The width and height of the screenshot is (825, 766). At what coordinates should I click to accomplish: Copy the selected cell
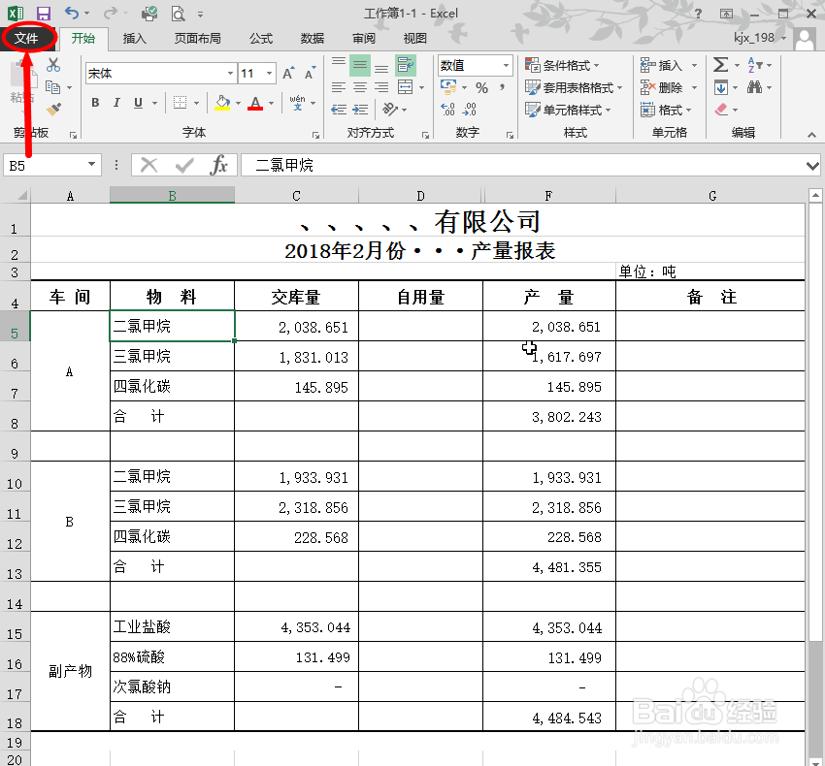[52, 87]
